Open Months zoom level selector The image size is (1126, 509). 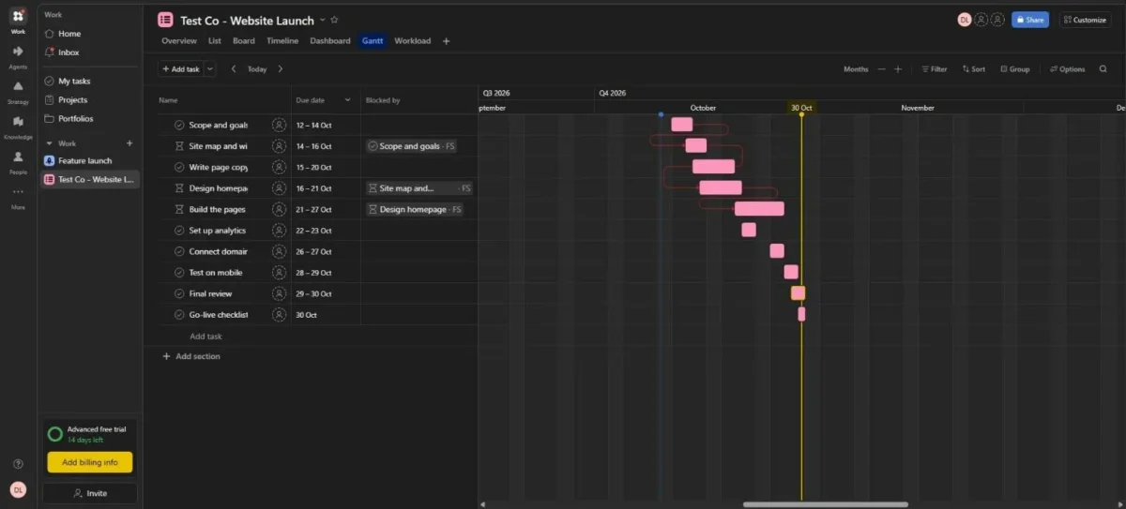coord(856,68)
